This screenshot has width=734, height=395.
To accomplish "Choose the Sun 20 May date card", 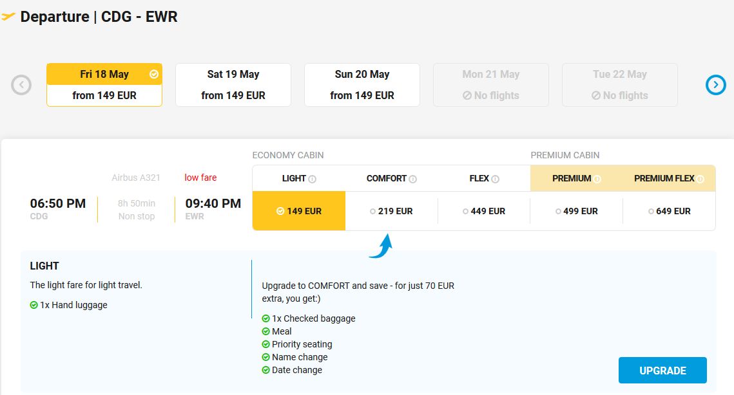I will pos(362,84).
